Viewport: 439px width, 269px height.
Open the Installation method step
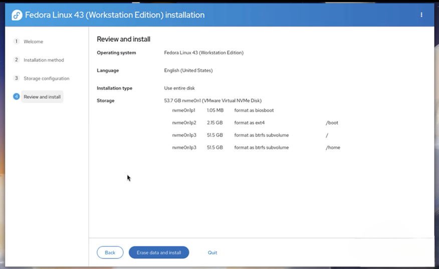point(44,60)
